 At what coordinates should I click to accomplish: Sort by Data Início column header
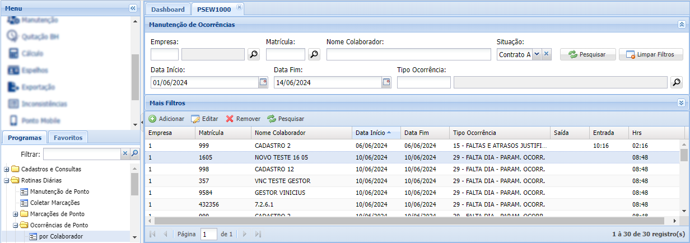370,133
